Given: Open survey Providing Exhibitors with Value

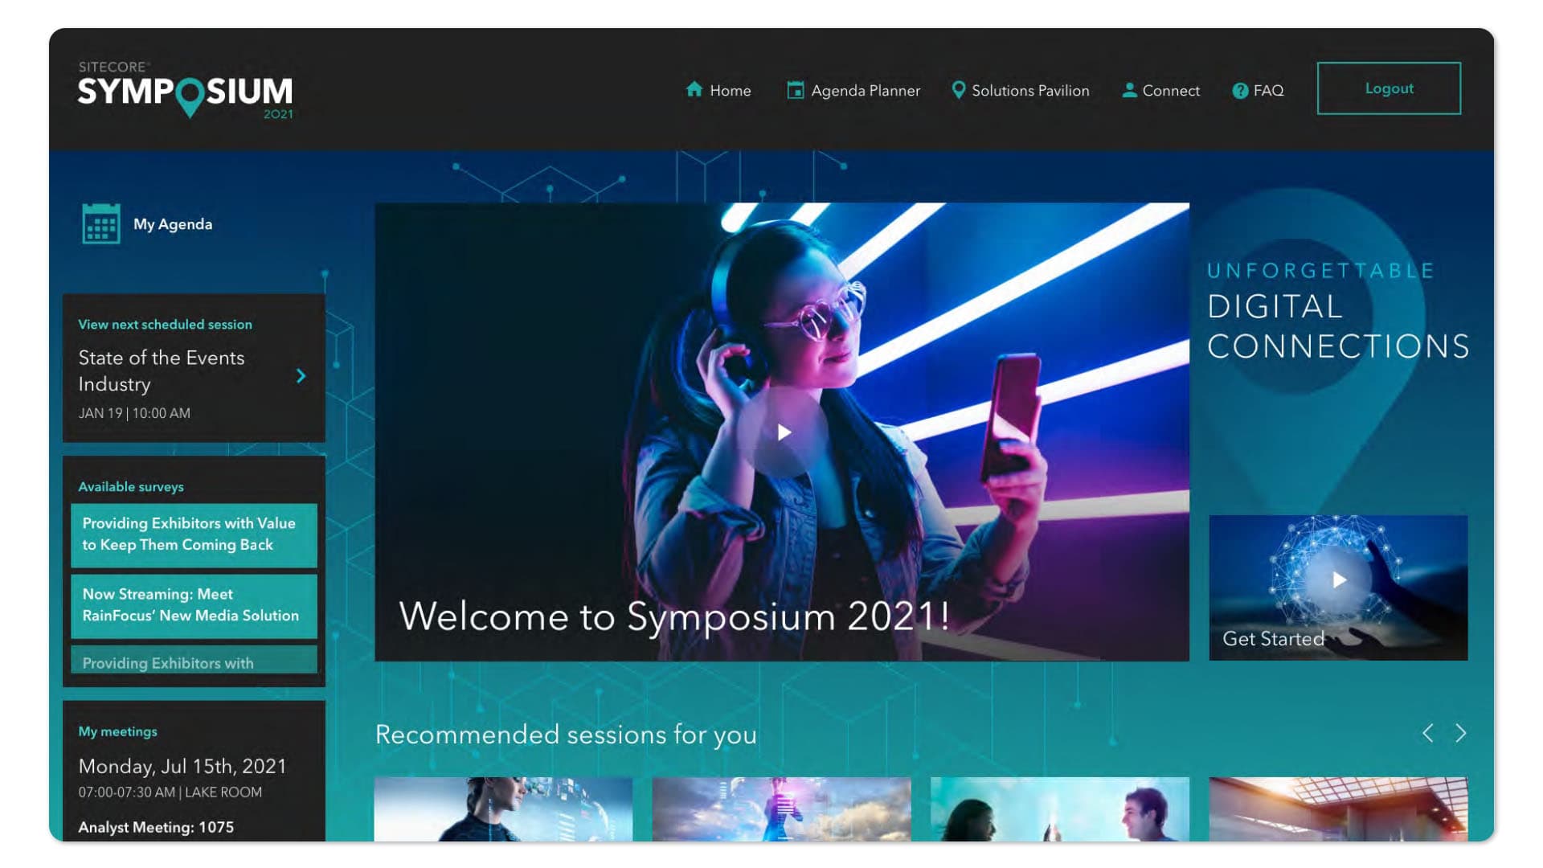Looking at the screenshot, I should [194, 535].
